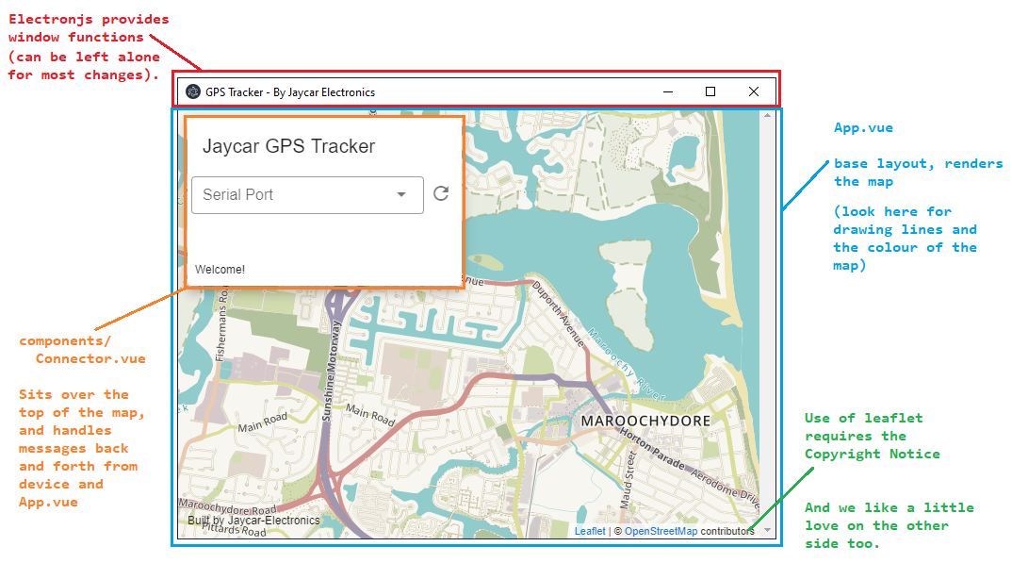
Task: Click the Maroochy River map label
Action: click(625, 364)
